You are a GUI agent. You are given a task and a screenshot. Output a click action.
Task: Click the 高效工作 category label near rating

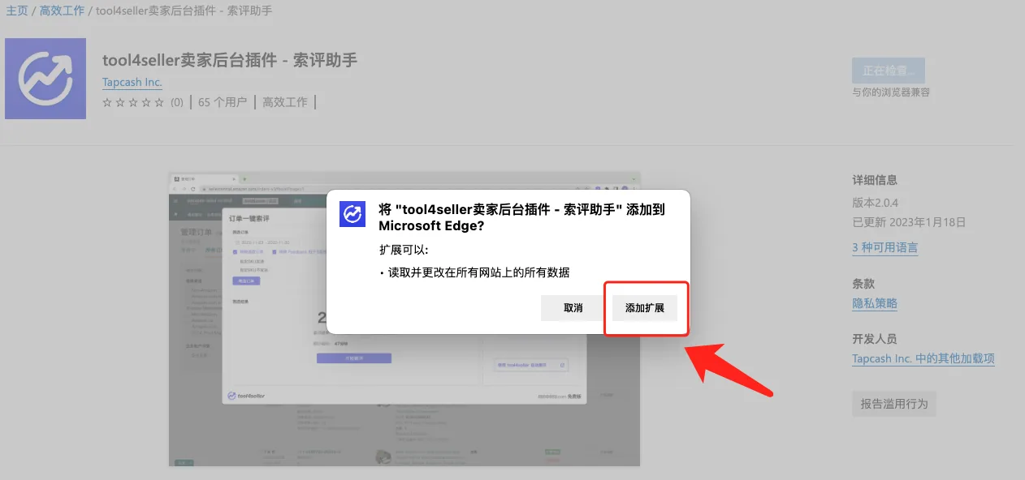pos(285,102)
